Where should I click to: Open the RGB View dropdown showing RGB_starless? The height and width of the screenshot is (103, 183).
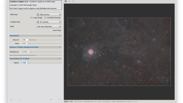click(x=49, y=15)
